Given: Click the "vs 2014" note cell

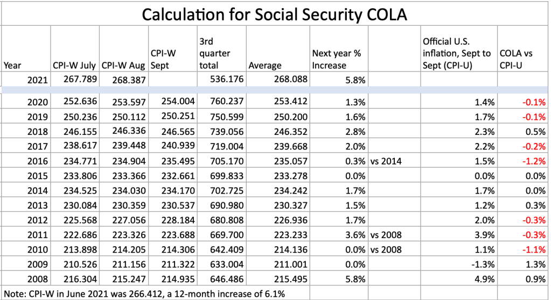Looking at the screenshot, I should (x=387, y=161).
